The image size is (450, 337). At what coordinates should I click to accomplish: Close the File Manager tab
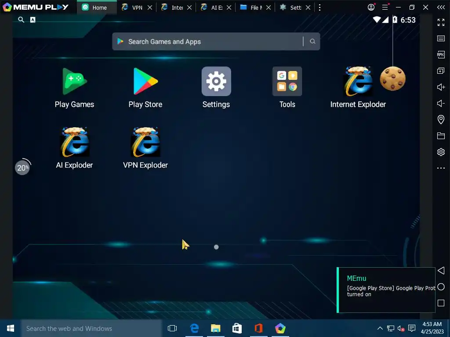tap(269, 8)
